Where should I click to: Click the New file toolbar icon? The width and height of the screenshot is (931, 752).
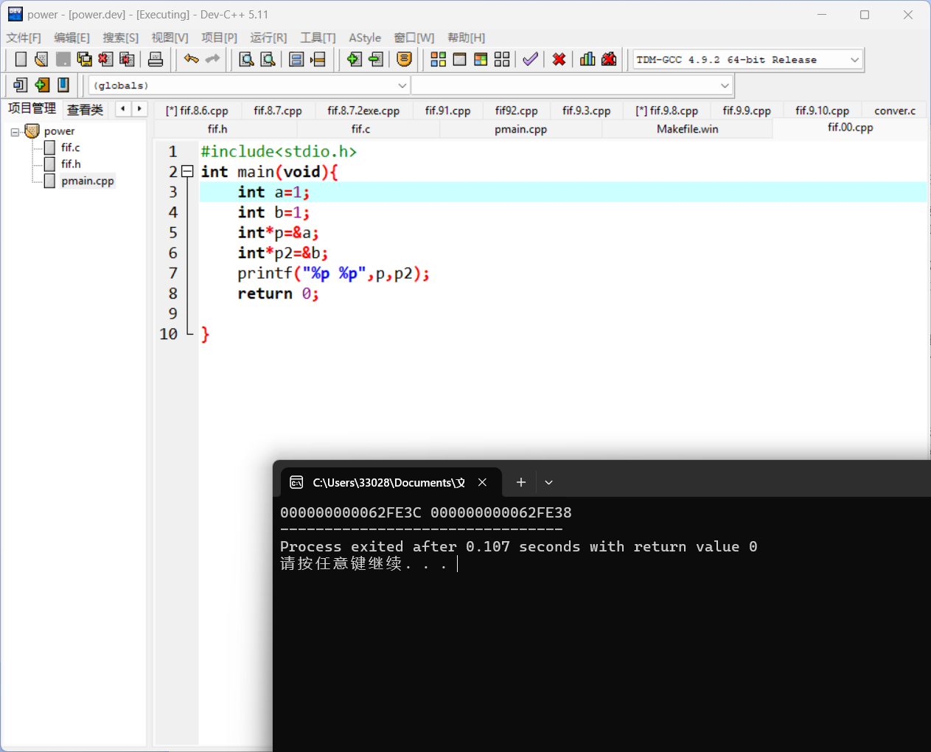[21, 60]
